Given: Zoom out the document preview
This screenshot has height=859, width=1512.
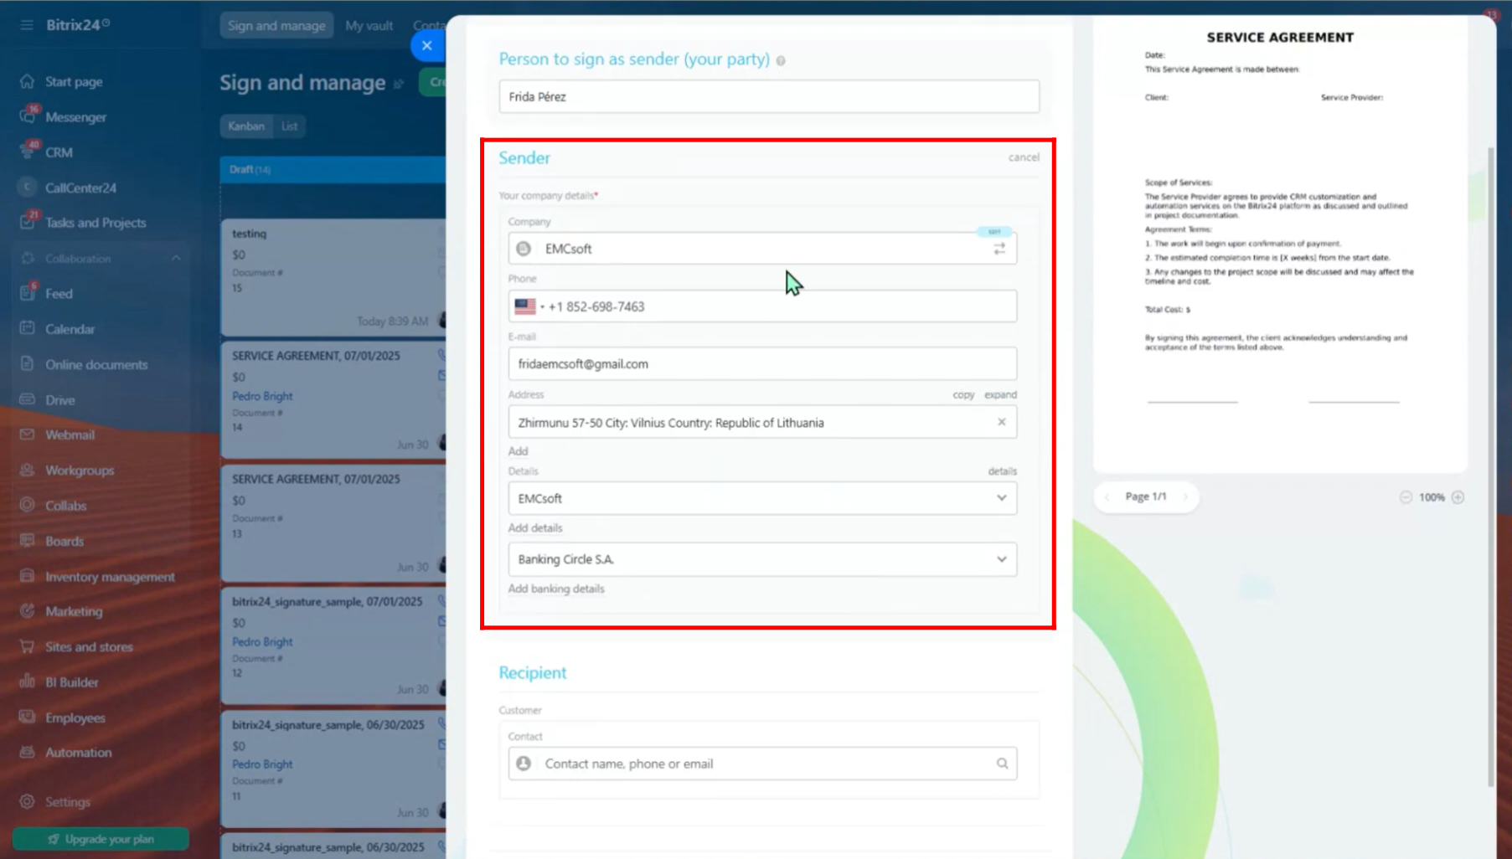Looking at the screenshot, I should point(1406,497).
